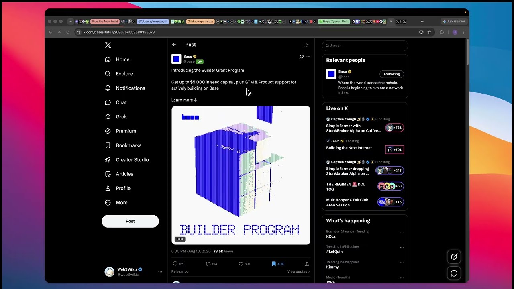Go to Profile in the sidebar

[x=118, y=188]
